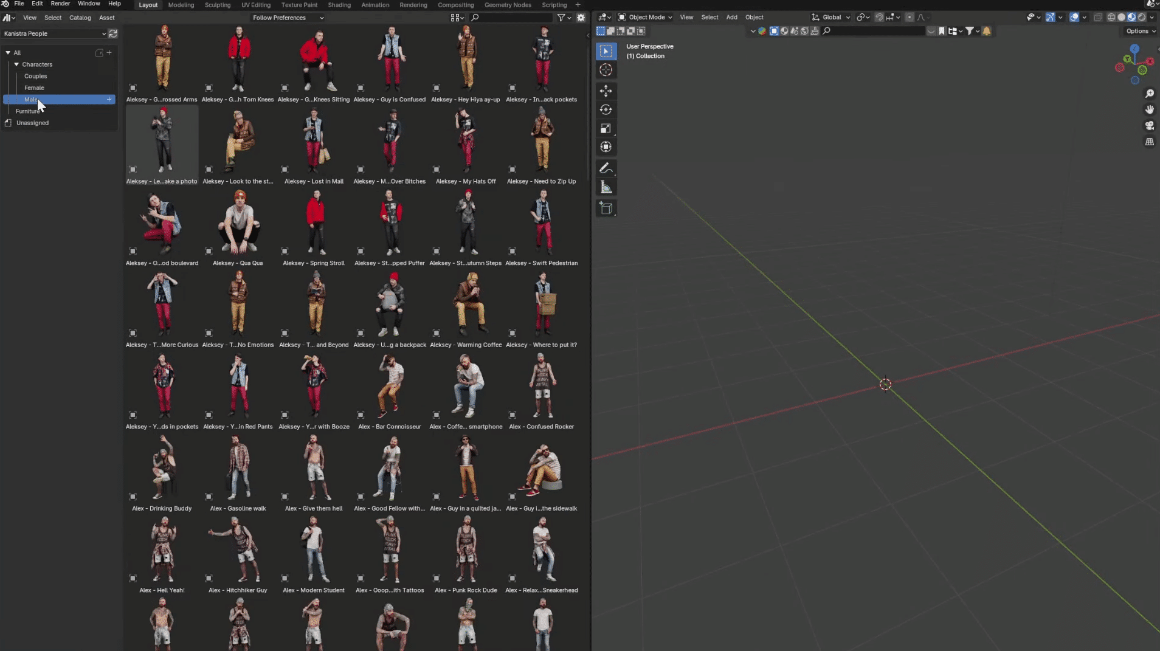Activate the Rotate tool
This screenshot has width=1160, height=651.
point(606,109)
